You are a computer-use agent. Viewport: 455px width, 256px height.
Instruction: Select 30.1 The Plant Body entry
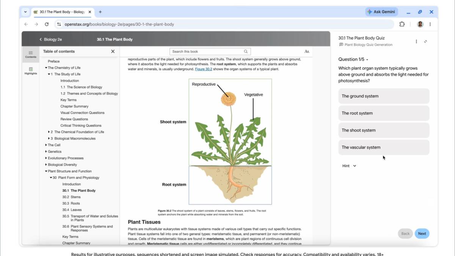[x=79, y=190]
